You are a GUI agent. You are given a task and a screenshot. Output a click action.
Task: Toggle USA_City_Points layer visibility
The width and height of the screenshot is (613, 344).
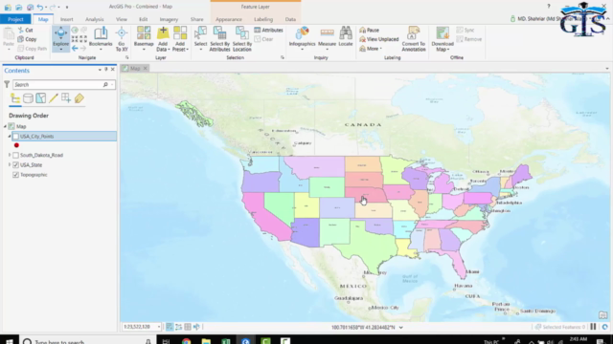coord(15,136)
